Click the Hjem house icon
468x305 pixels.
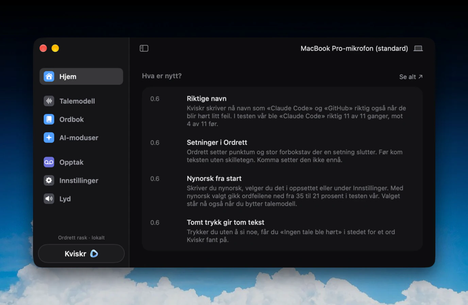pos(49,76)
